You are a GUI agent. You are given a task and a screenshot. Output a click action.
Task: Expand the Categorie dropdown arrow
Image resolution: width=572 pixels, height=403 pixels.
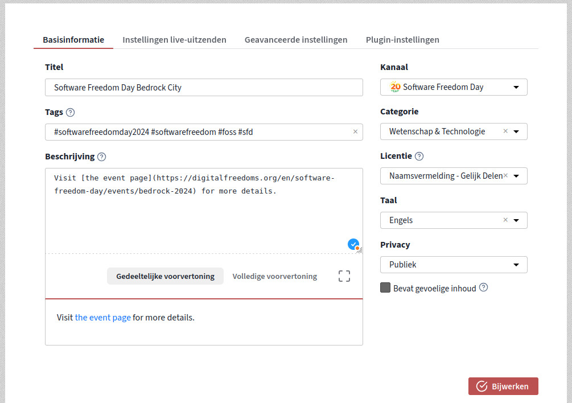pyautogui.click(x=516, y=131)
